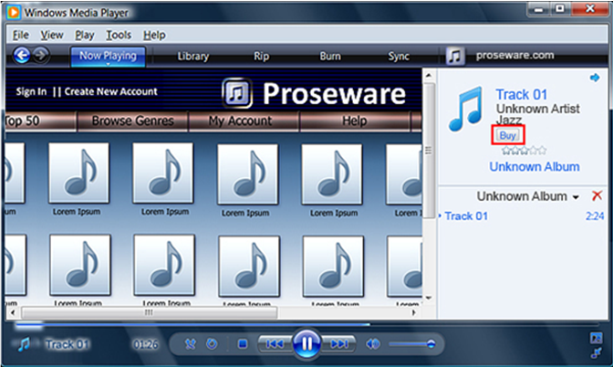This screenshot has width=613, height=367.
Task: Click the 2:24 duration in the playlist
Action: (x=595, y=216)
